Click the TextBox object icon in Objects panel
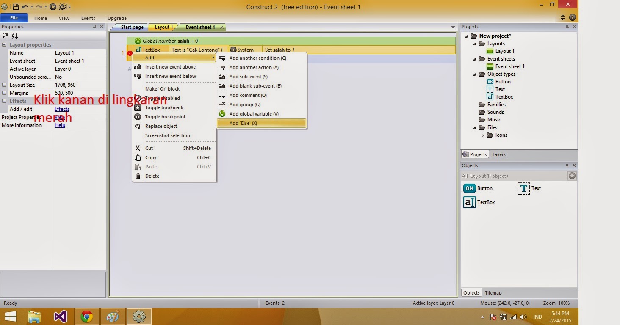This screenshot has width=620, height=325. coord(470,202)
